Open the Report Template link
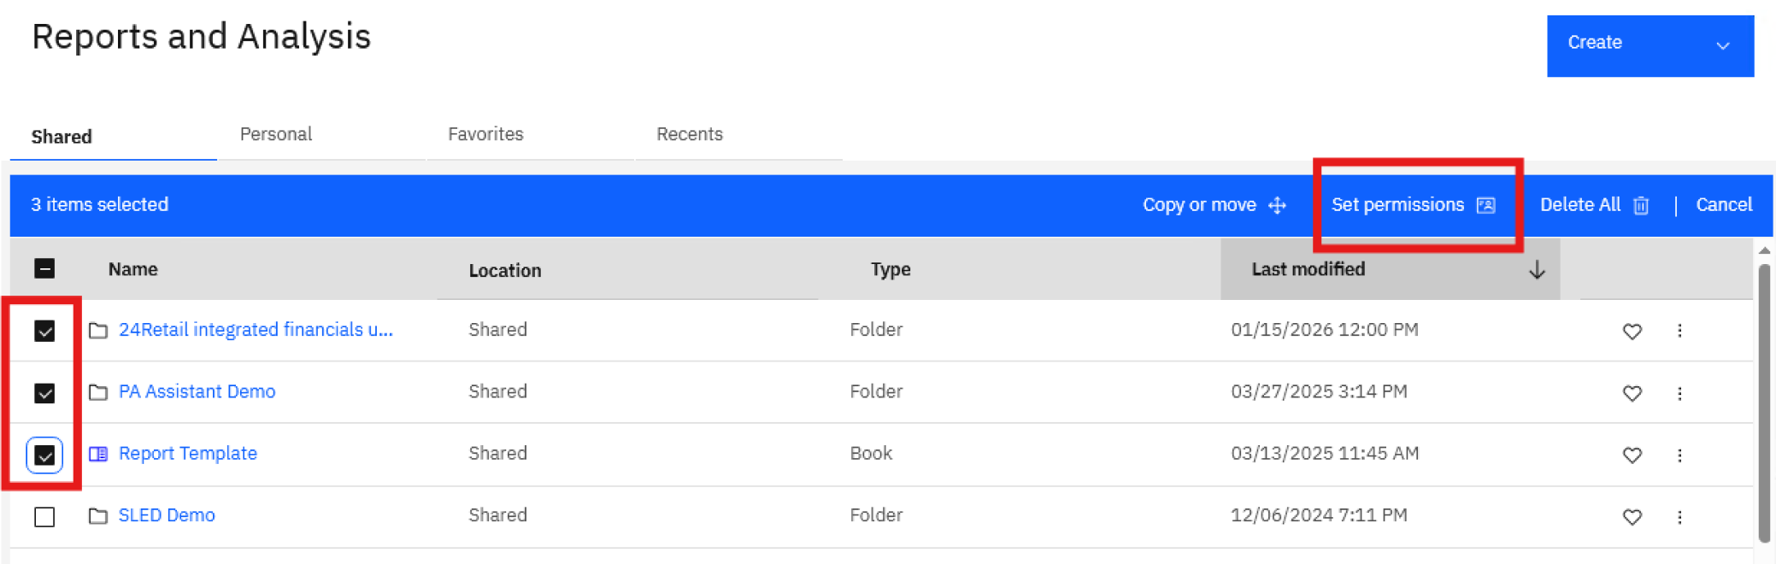The image size is (1776, 564). coord(188,454)
